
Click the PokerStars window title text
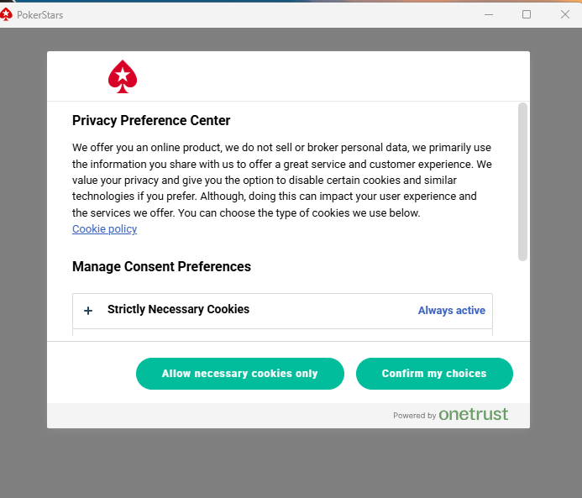tap(39, 15)
